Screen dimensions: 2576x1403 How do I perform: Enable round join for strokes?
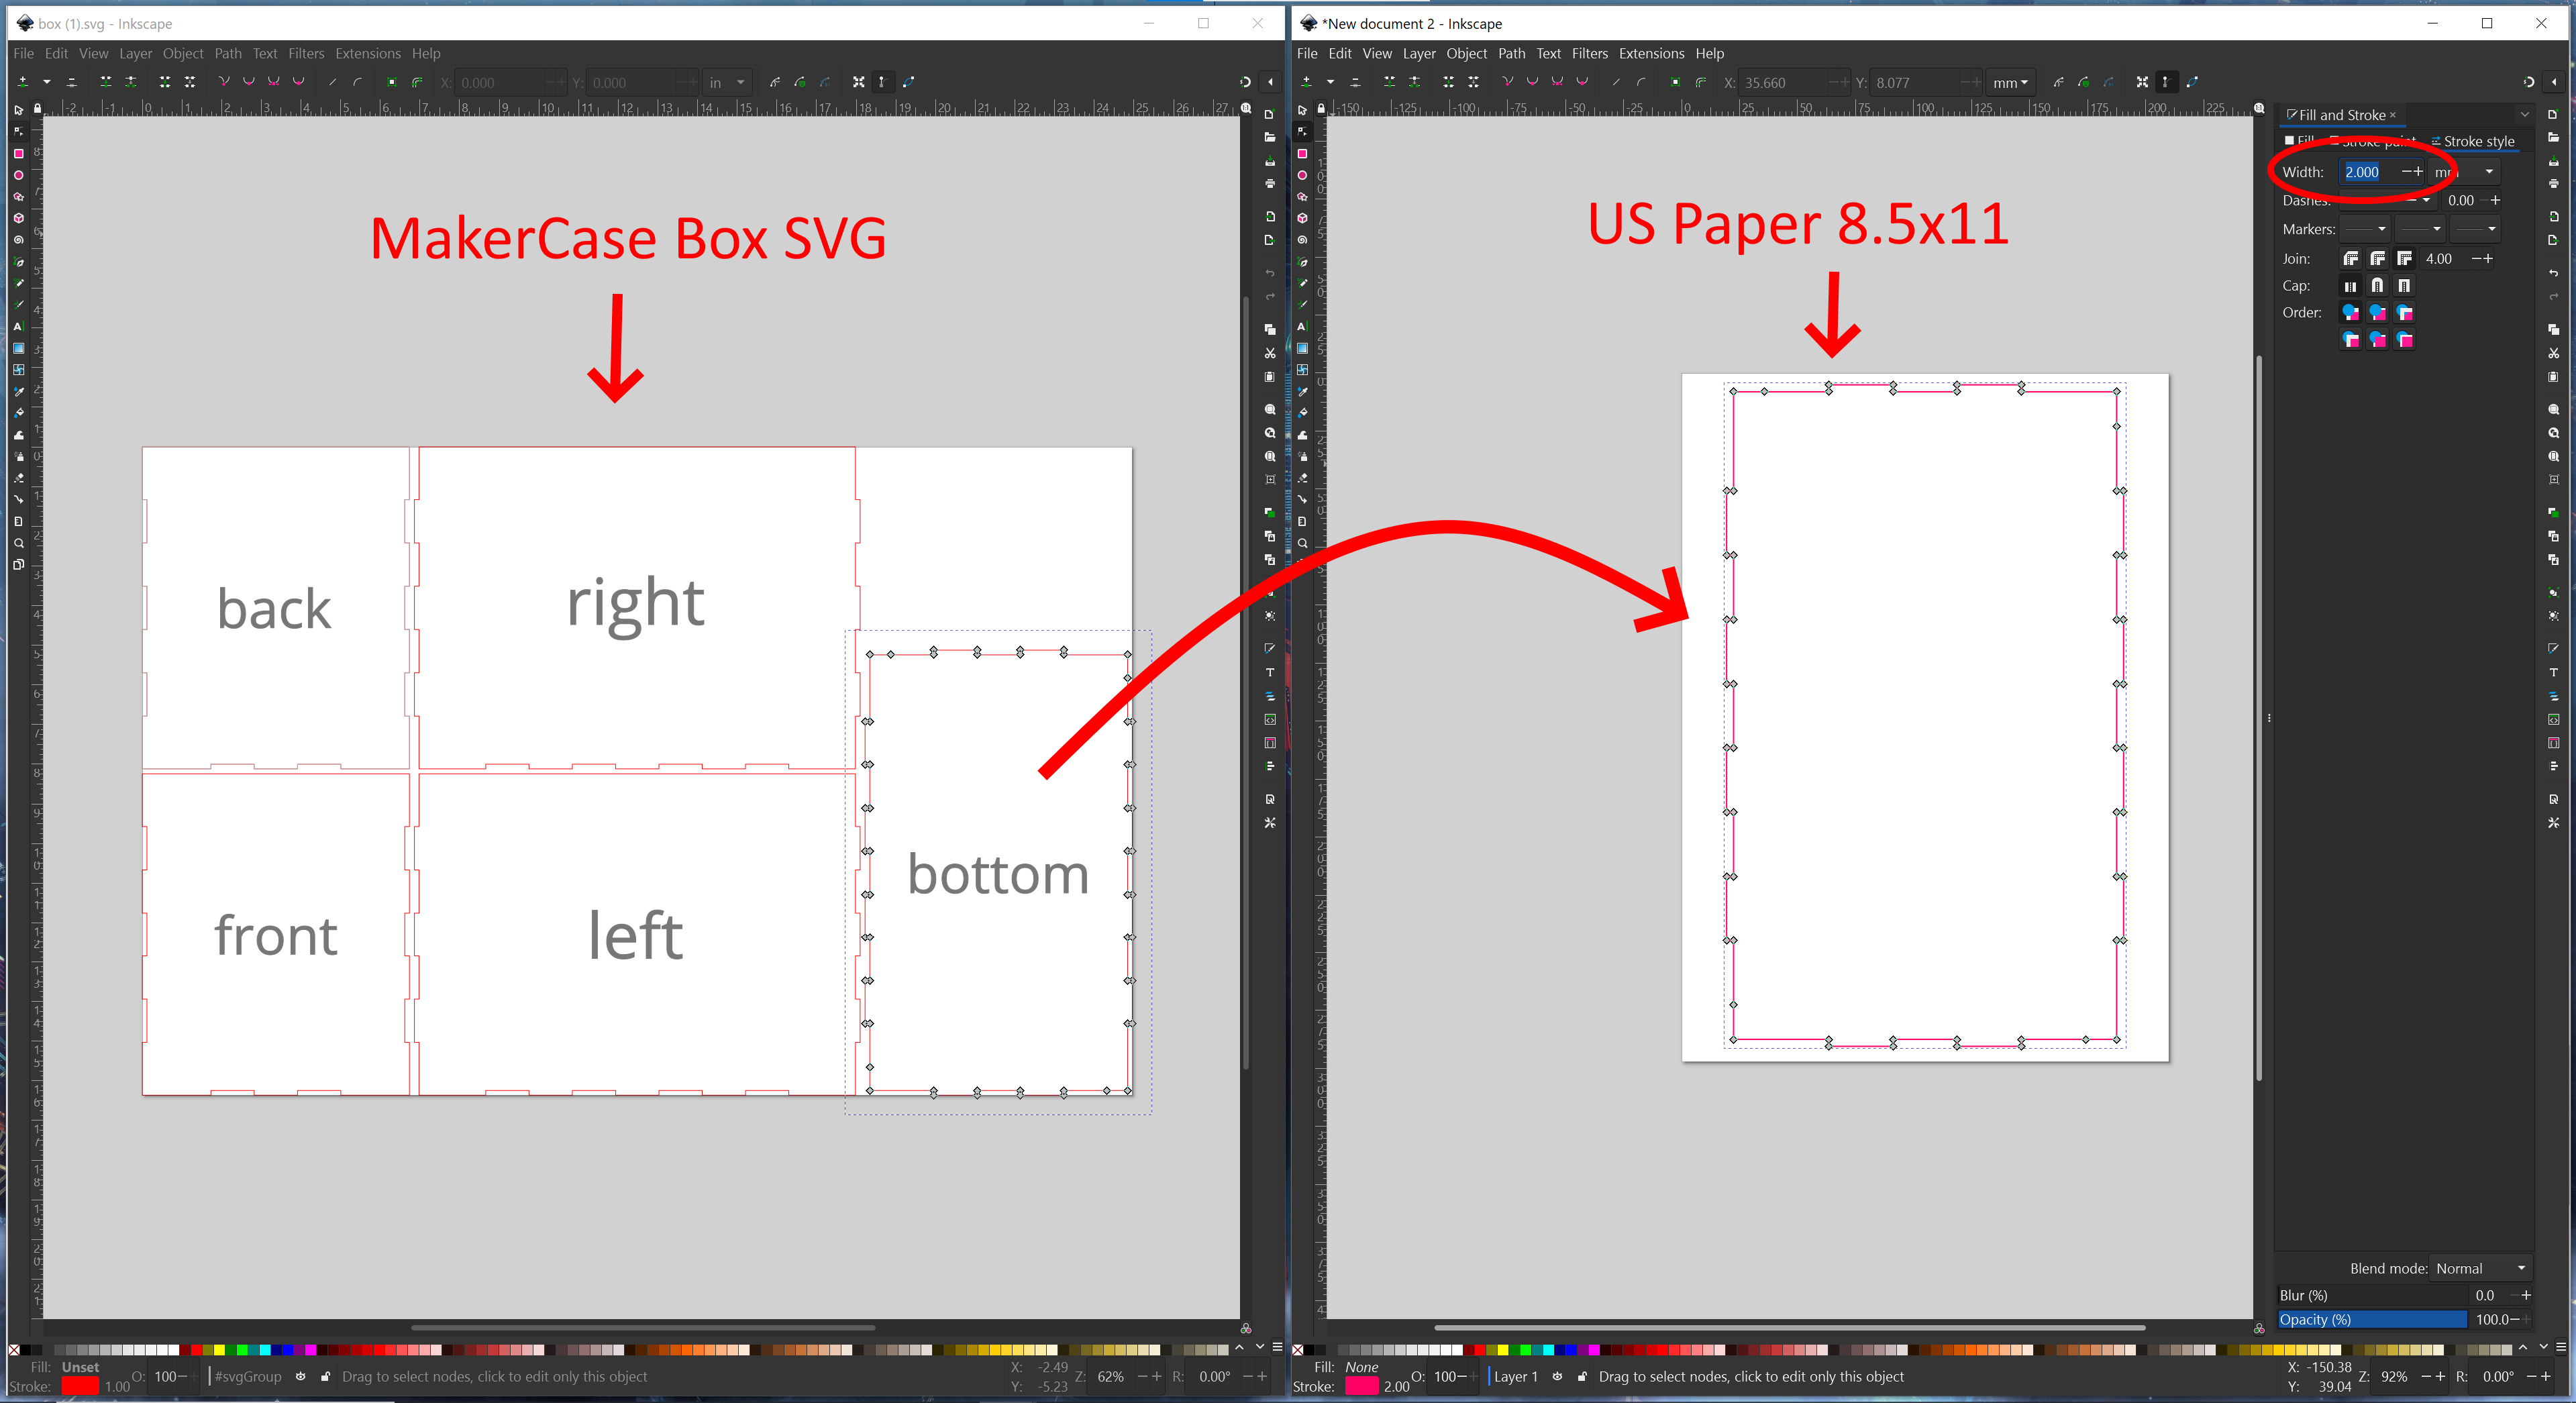(2378, 259)
